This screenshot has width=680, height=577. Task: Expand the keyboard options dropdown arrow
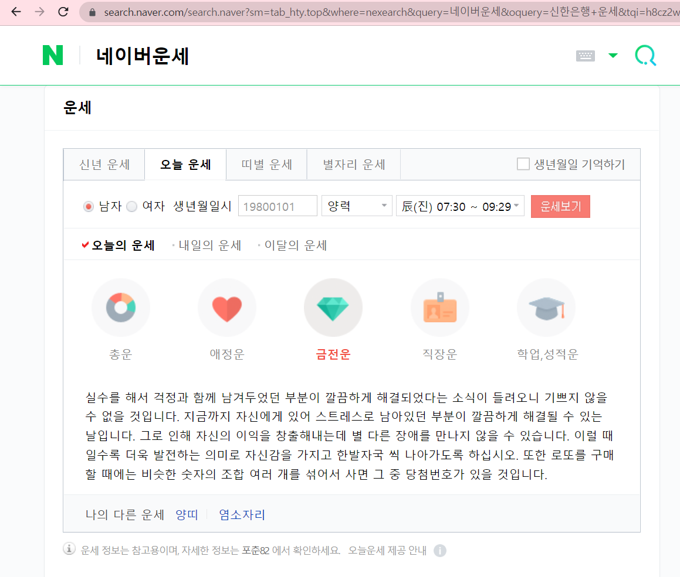pyautogui.click(x=613, y=54)
